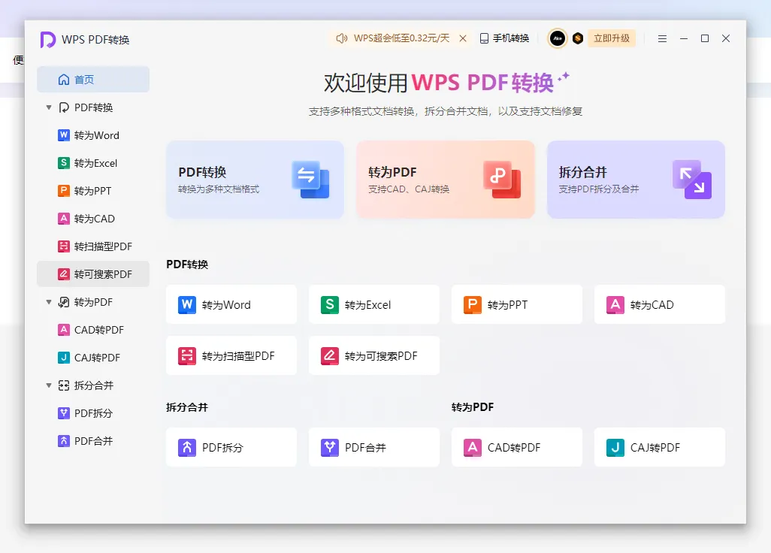Select 转为CAD in the sidebar
This screenshot has height=553, width=771.
(93, 218)
